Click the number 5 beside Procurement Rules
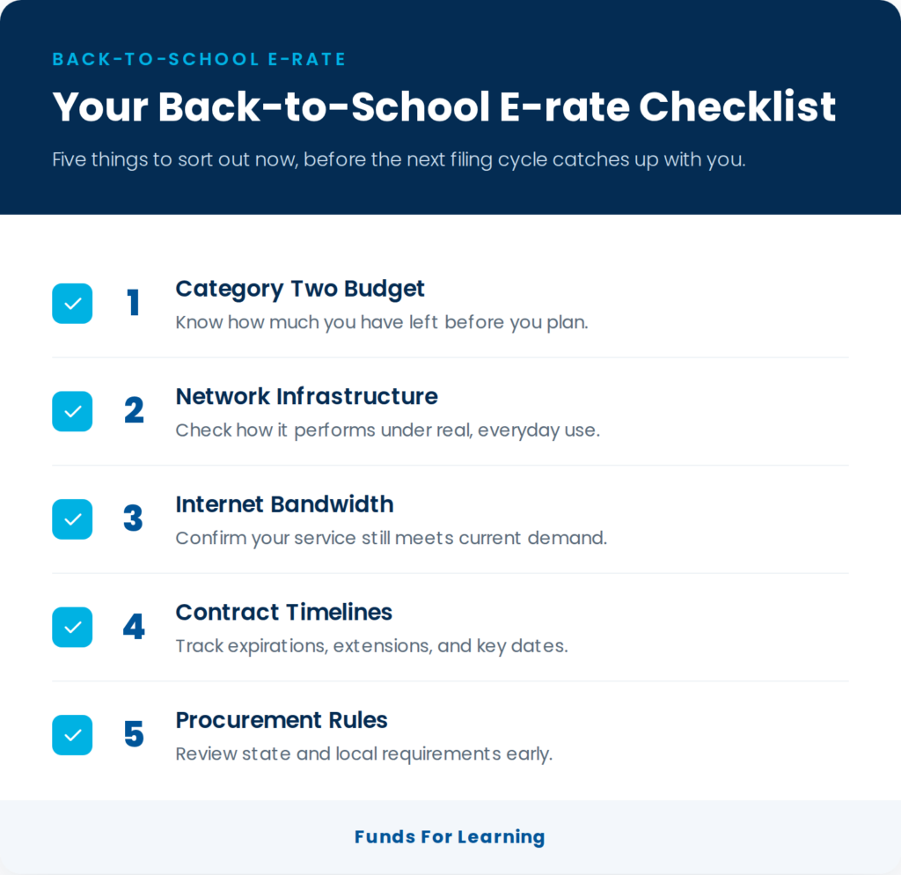 (x=134, y=734)
